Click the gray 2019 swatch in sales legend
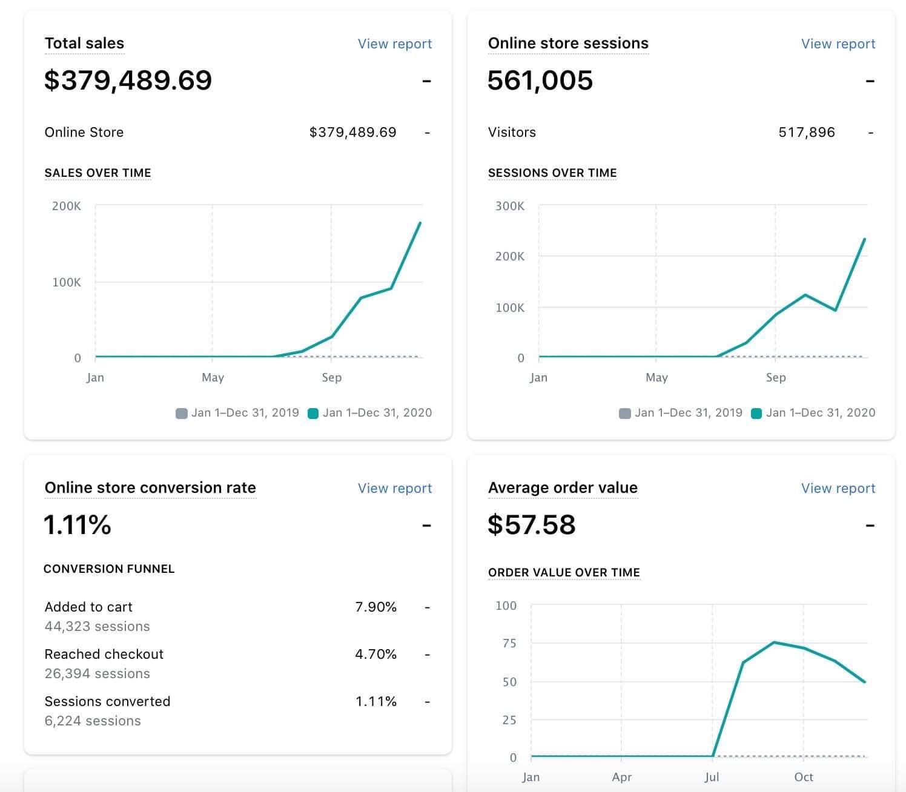The image size is (906, 792). point(181,414)
